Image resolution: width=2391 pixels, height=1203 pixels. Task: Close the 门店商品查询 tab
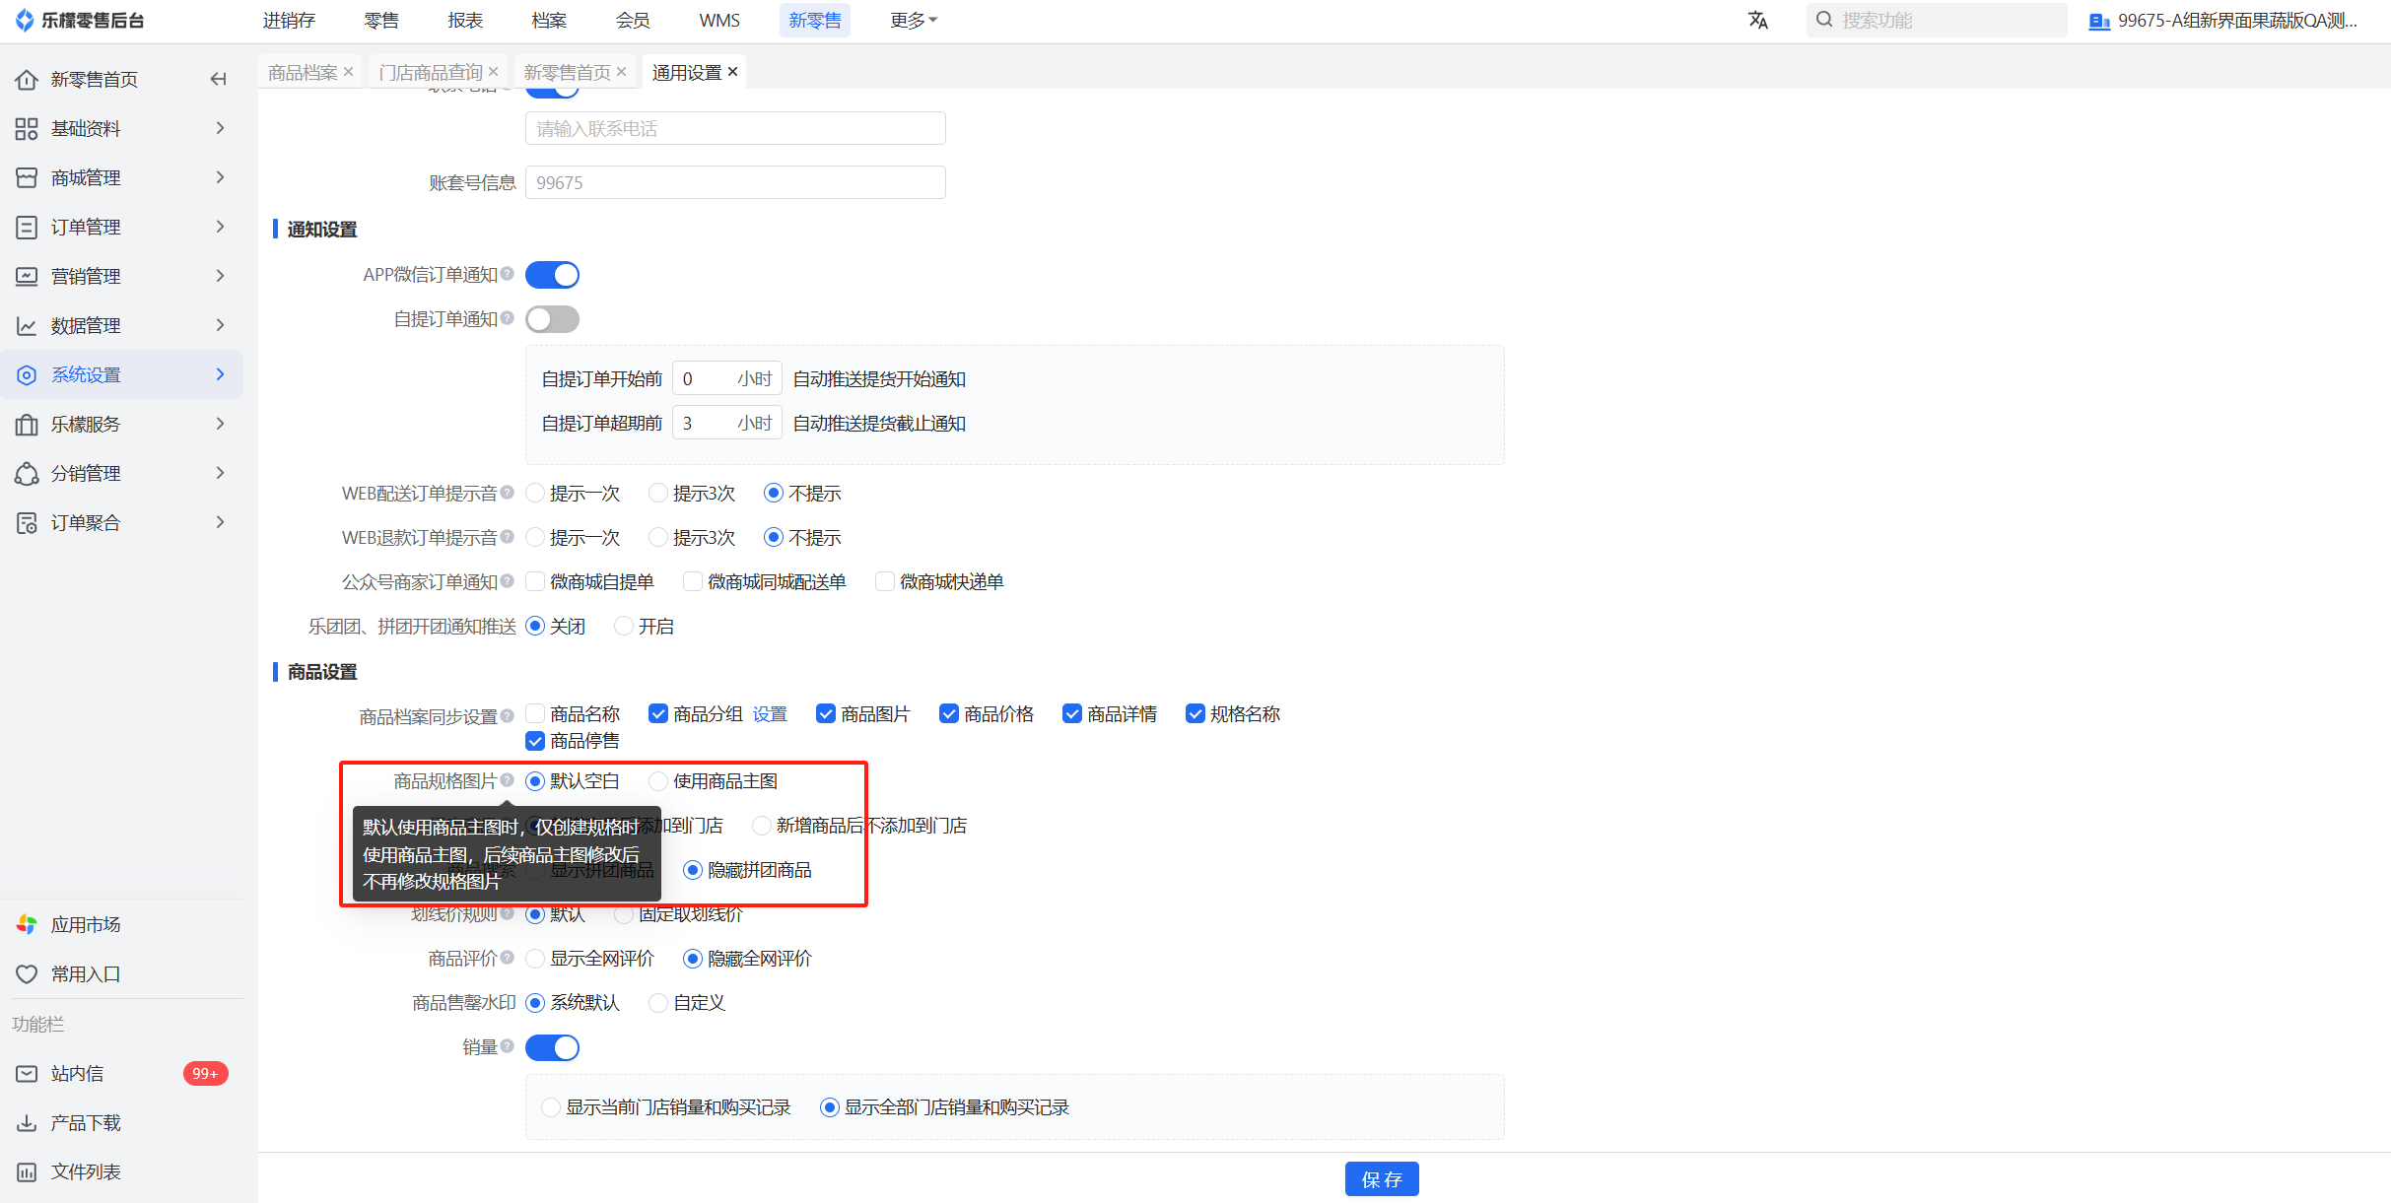coord(493,72)
